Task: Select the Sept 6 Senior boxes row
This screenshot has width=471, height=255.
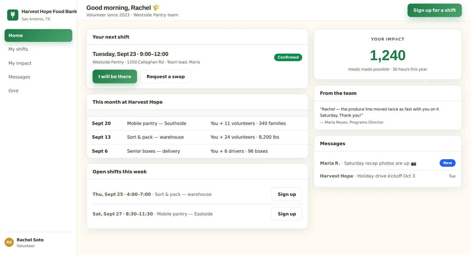Action: pyautogui.click(x=197, y=151)
